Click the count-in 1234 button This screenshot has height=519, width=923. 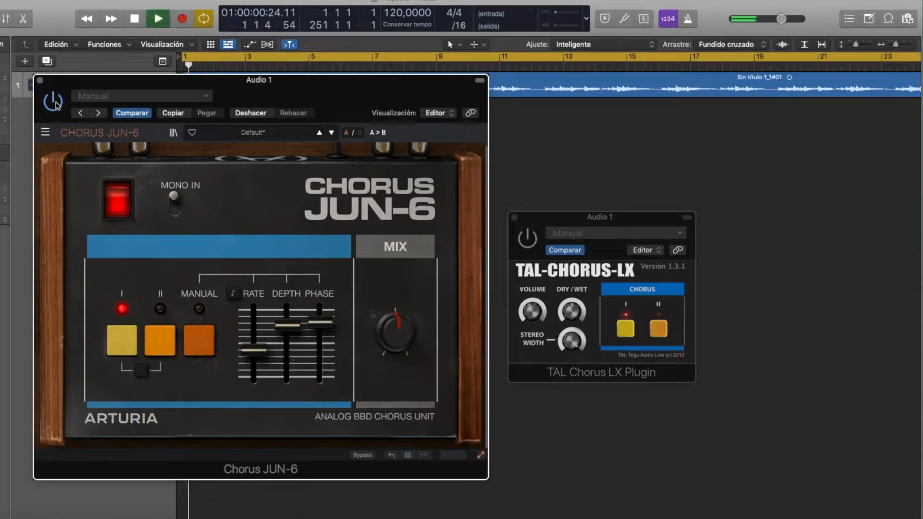(668, 18)
